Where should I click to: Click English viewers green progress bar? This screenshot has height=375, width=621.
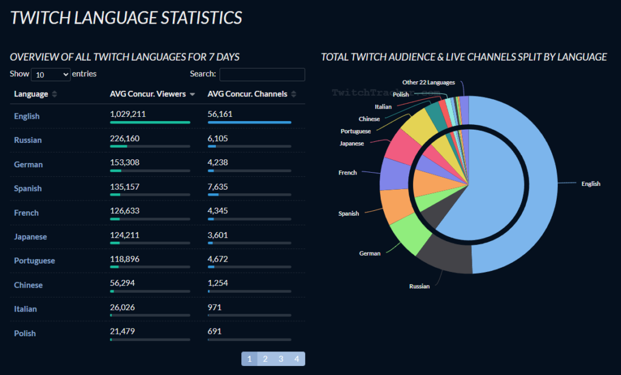pyautogui.click(x=150, y=122)
